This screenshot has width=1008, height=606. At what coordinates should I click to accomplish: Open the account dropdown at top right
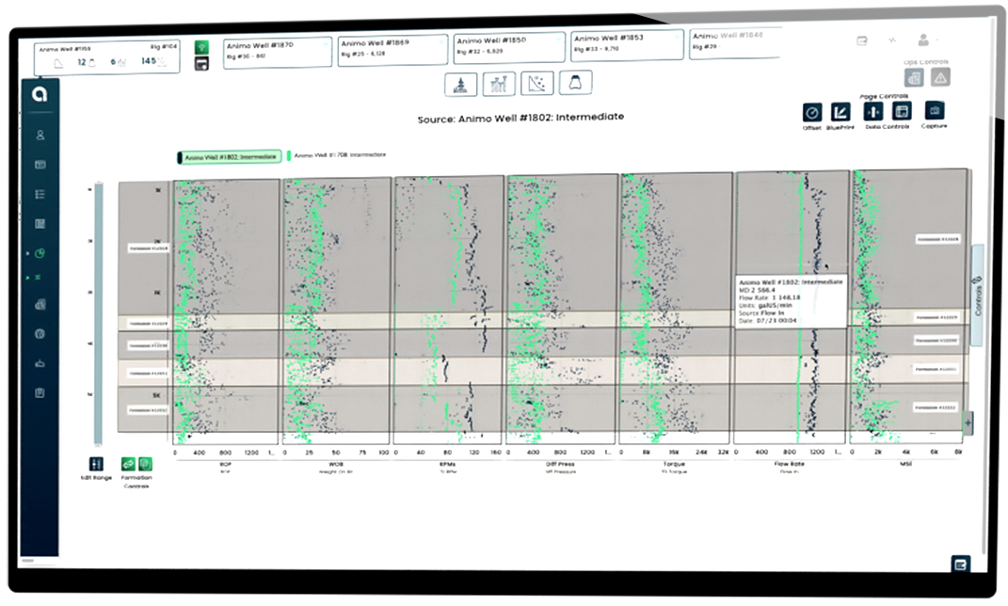[927, 40]
